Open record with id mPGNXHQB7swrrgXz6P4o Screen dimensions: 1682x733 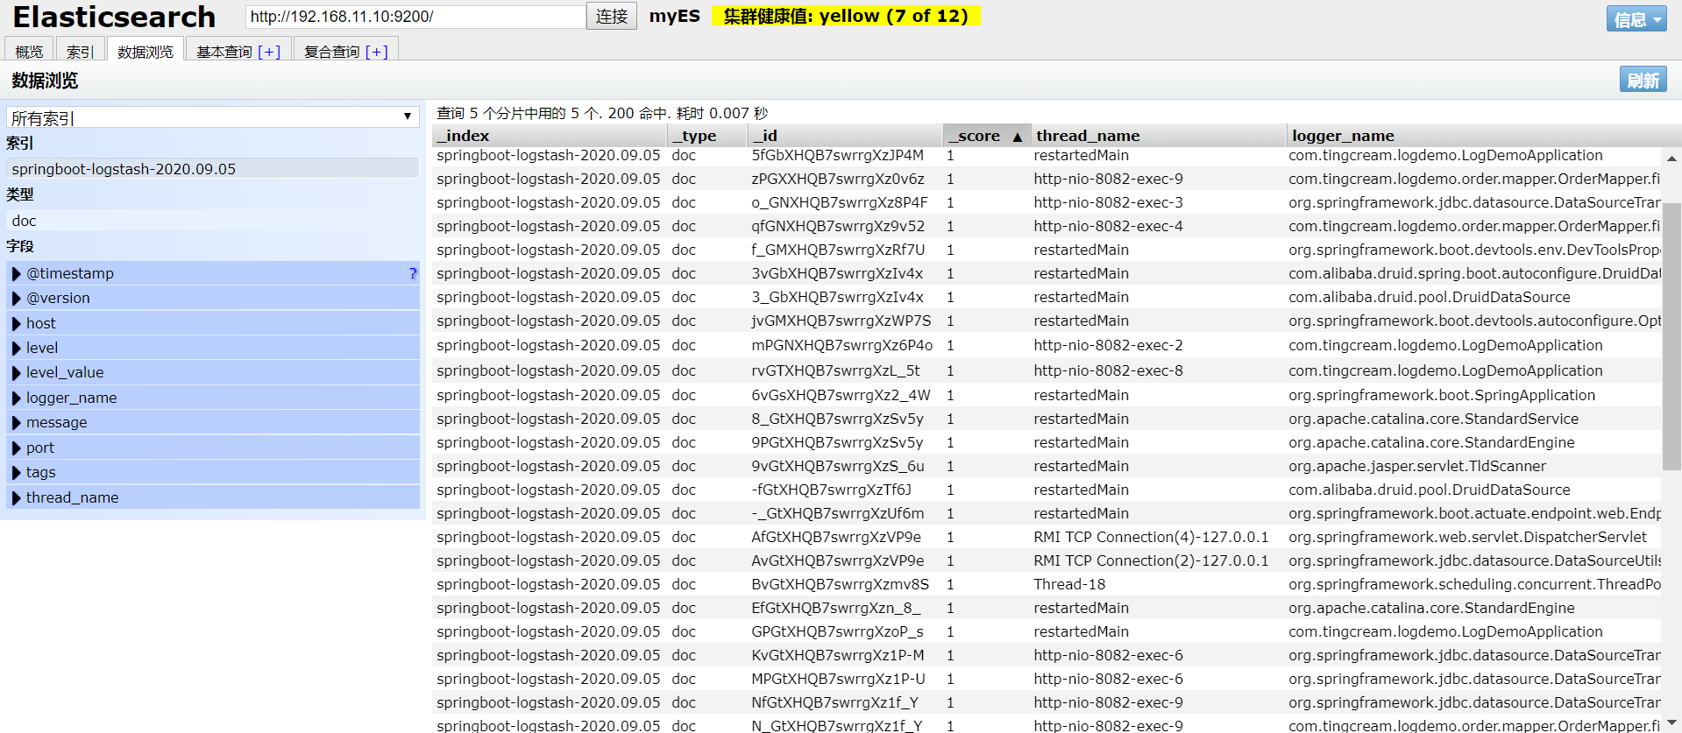(x=841, y=345)
